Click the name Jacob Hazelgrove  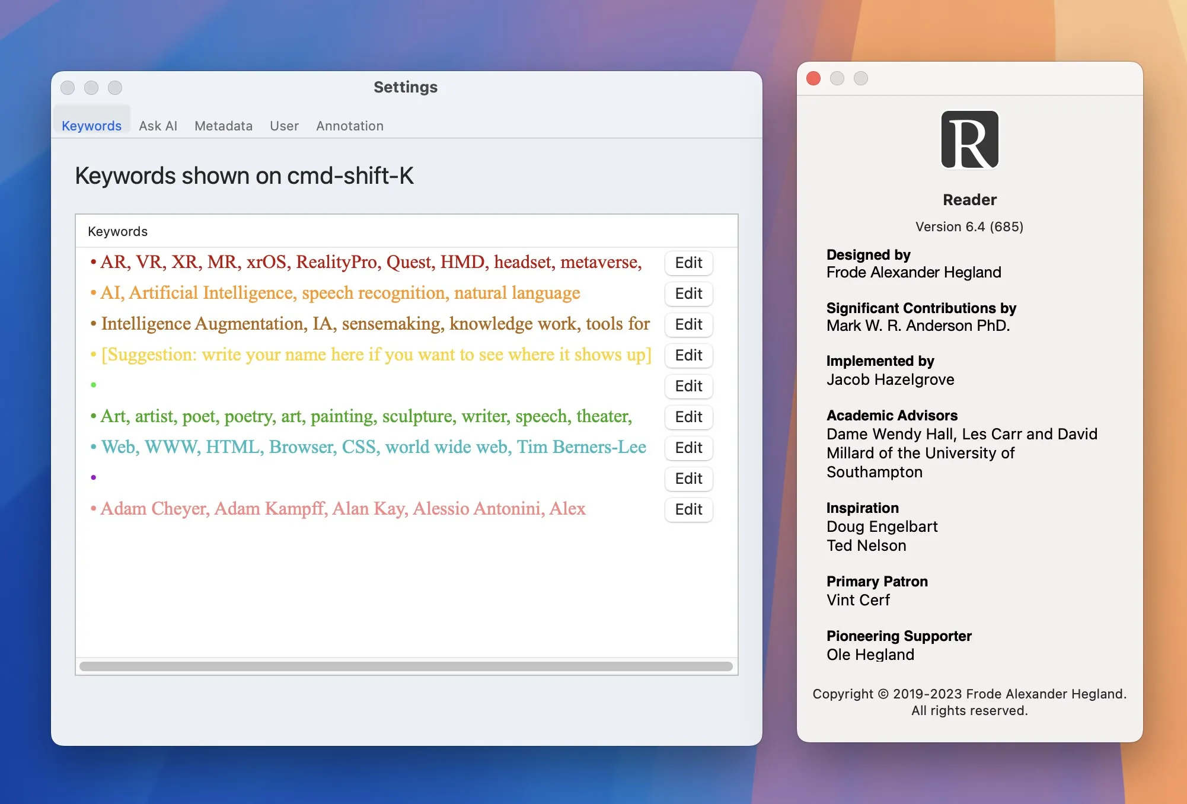(891, 379)
